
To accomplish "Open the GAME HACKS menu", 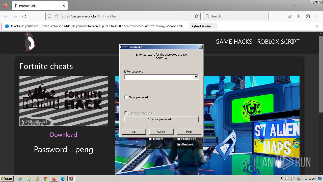I will pyautogui.click(x=234, y=42).
